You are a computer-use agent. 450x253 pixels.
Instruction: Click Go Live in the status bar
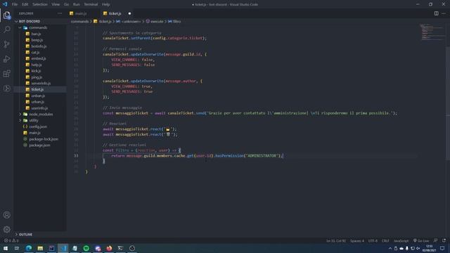click(421, 240)
